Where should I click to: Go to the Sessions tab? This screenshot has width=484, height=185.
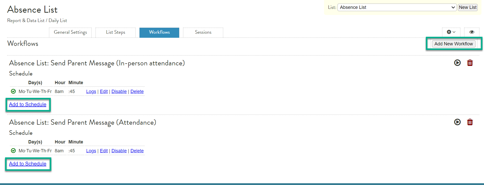(x=203, y=32)
